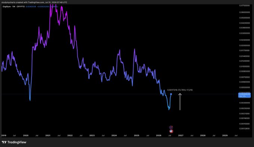Click the blue last-price dot on chart
The image size is (254, 147).
[171, 94]
